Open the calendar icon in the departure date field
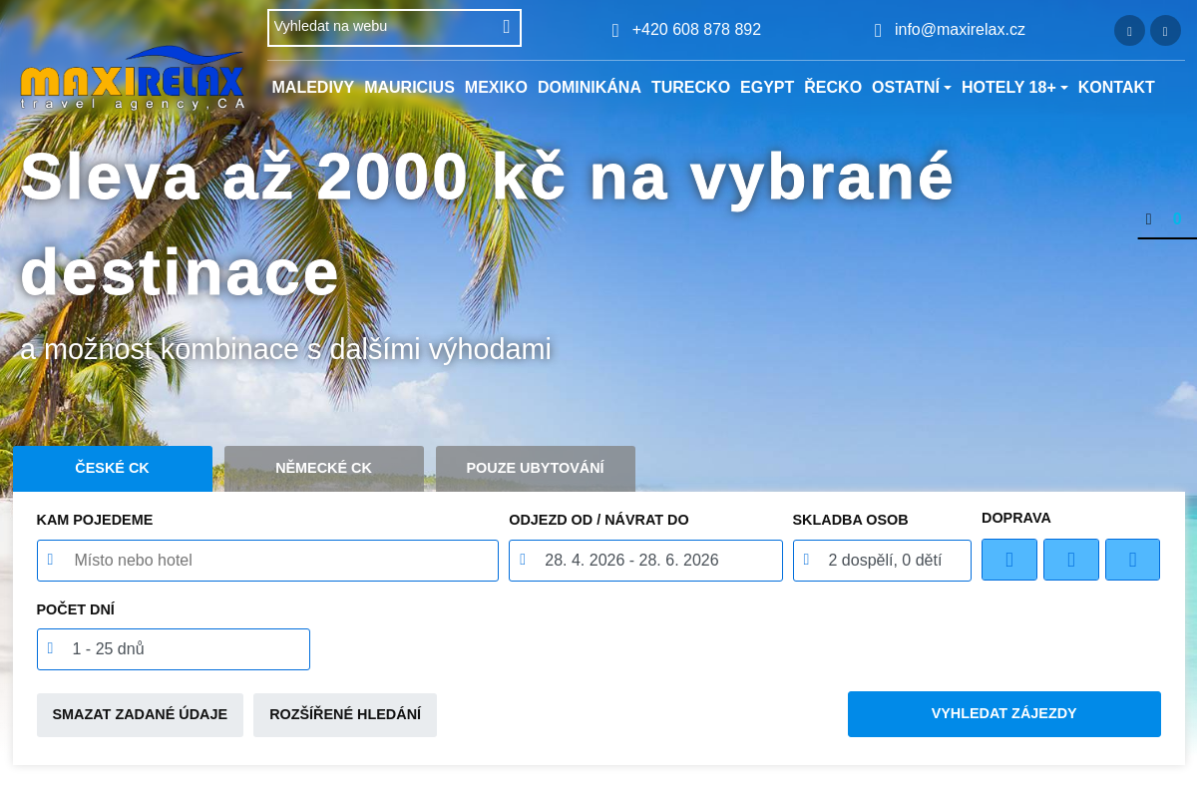This screenshot has height=798, width=1197. pyautogui.click(x=523, y=560)
